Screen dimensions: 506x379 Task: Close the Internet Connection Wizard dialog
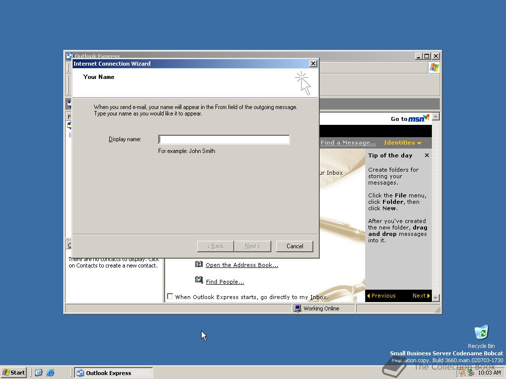click(313, 64)
